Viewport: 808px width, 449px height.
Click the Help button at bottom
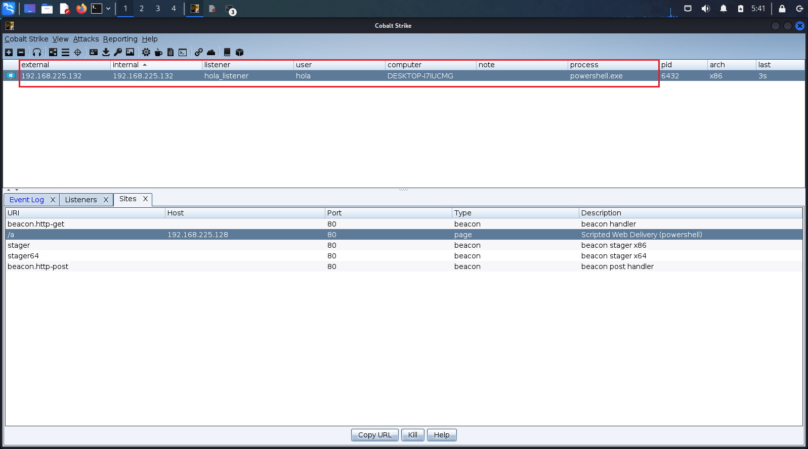click(442, 435)
